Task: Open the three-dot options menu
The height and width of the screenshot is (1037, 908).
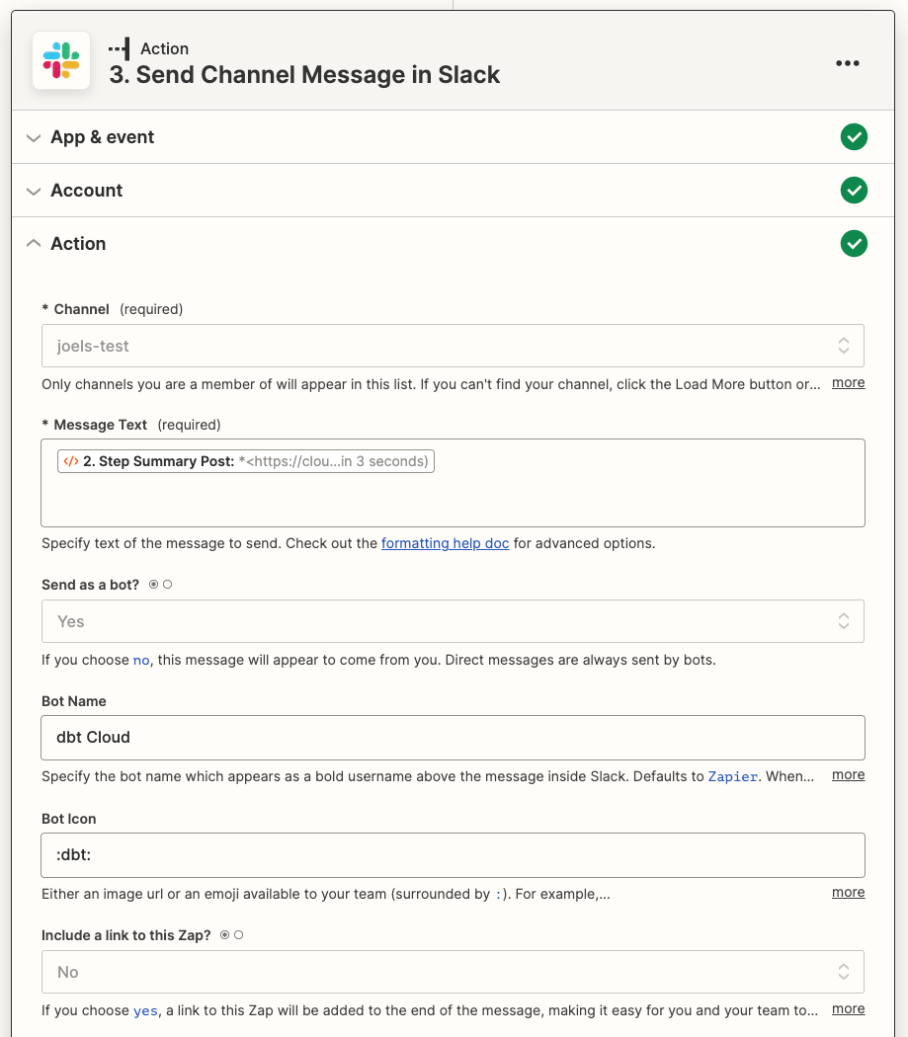Action: point(848,63)
